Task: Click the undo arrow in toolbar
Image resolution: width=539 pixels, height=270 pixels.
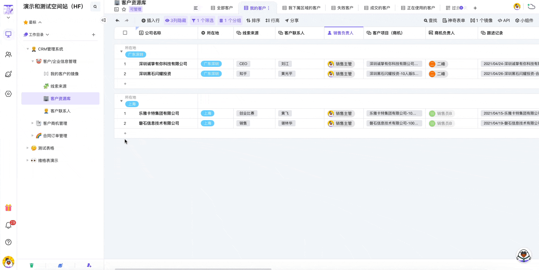Action: pos(117,20)
